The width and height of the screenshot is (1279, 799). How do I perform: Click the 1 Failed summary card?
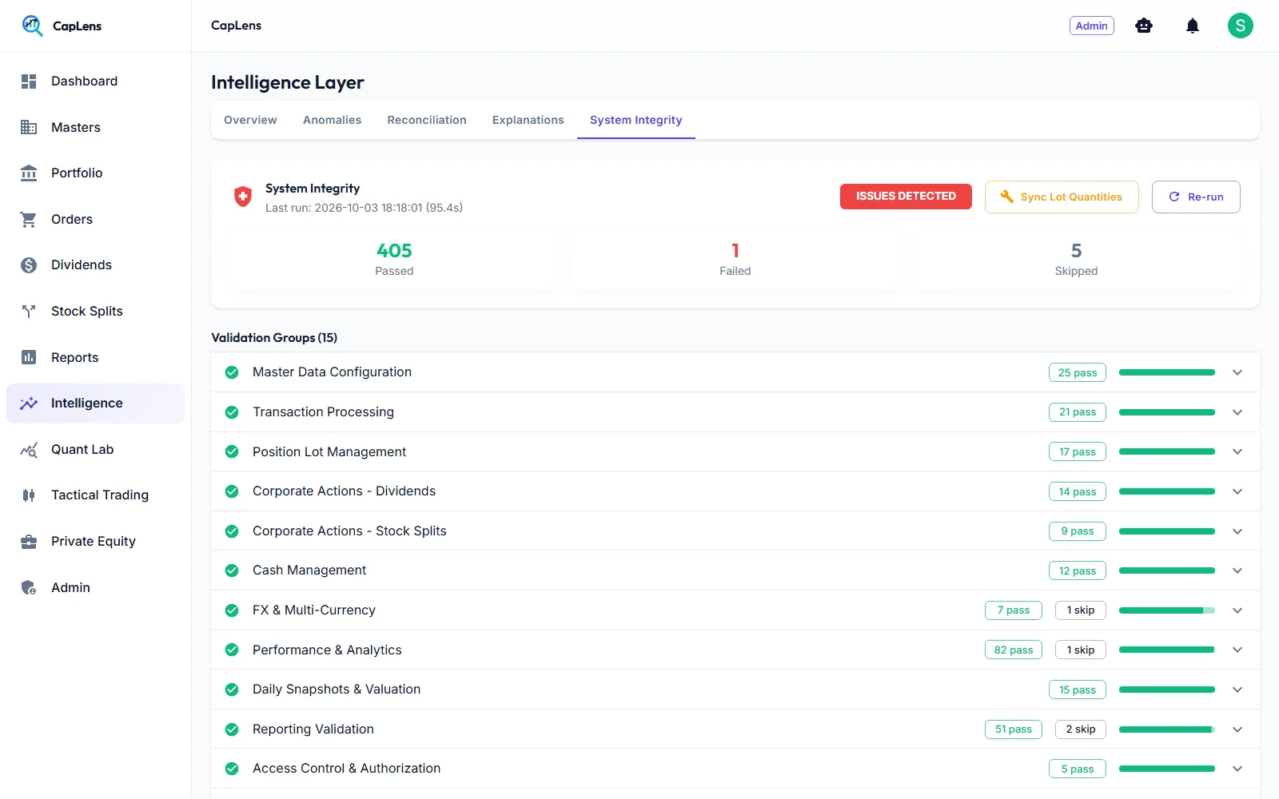(735, 260)
